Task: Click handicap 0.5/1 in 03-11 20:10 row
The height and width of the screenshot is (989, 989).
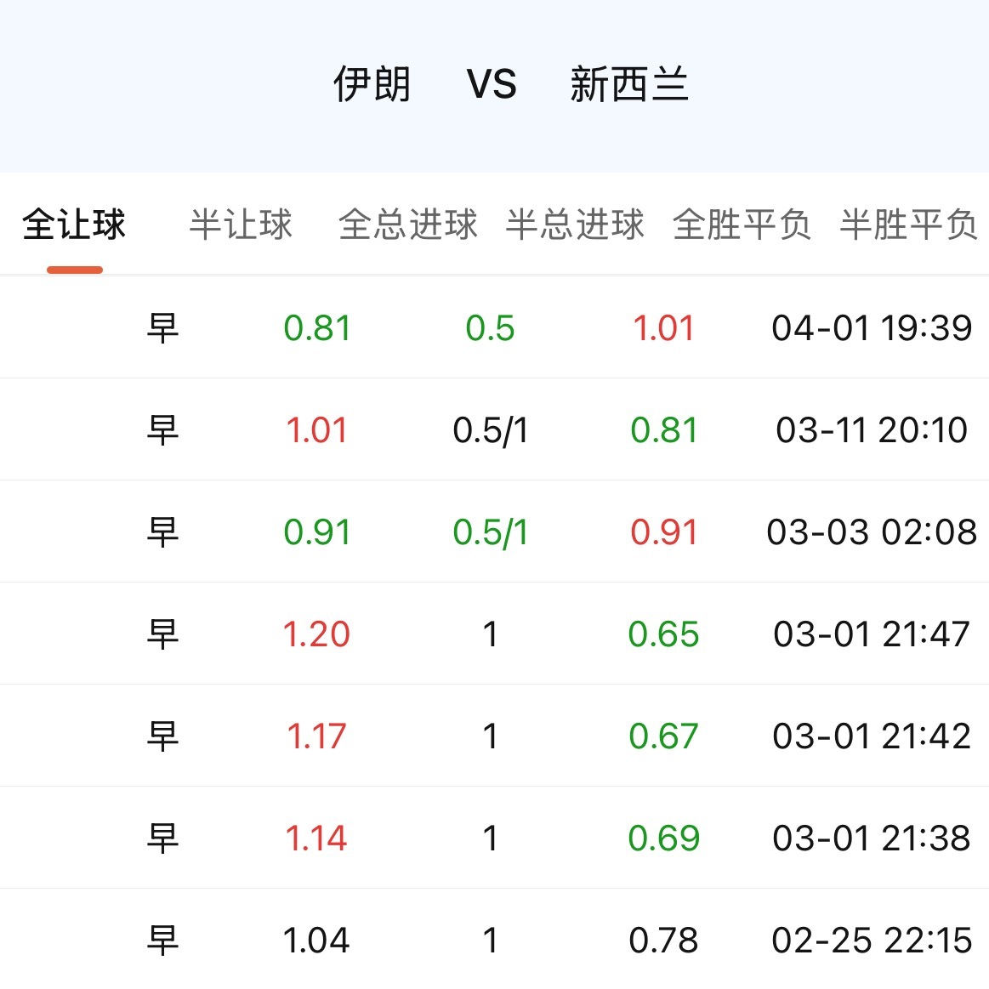Action: tap(490, 431)
